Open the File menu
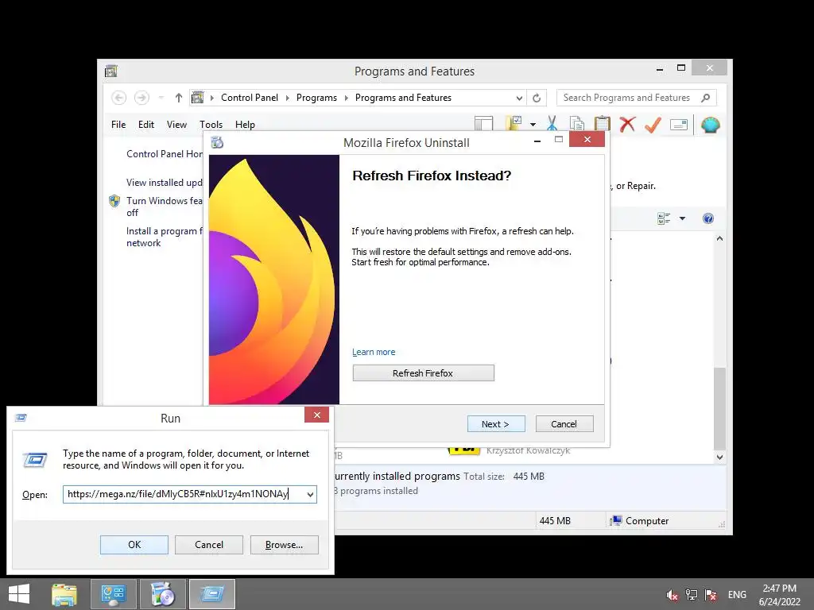This screenshot has height=610, width=814. tap(118, 125)
